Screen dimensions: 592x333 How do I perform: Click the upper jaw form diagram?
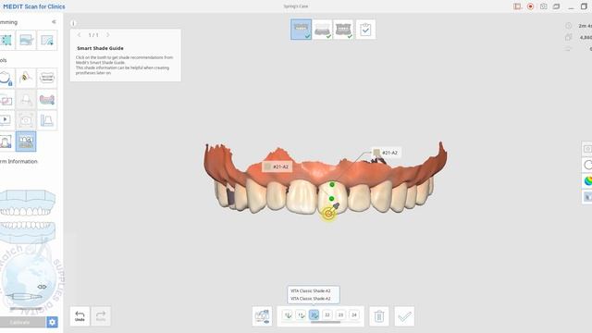pos(28,203)
